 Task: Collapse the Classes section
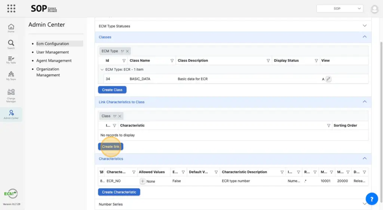pyautogui.click(x=365, y=37)
